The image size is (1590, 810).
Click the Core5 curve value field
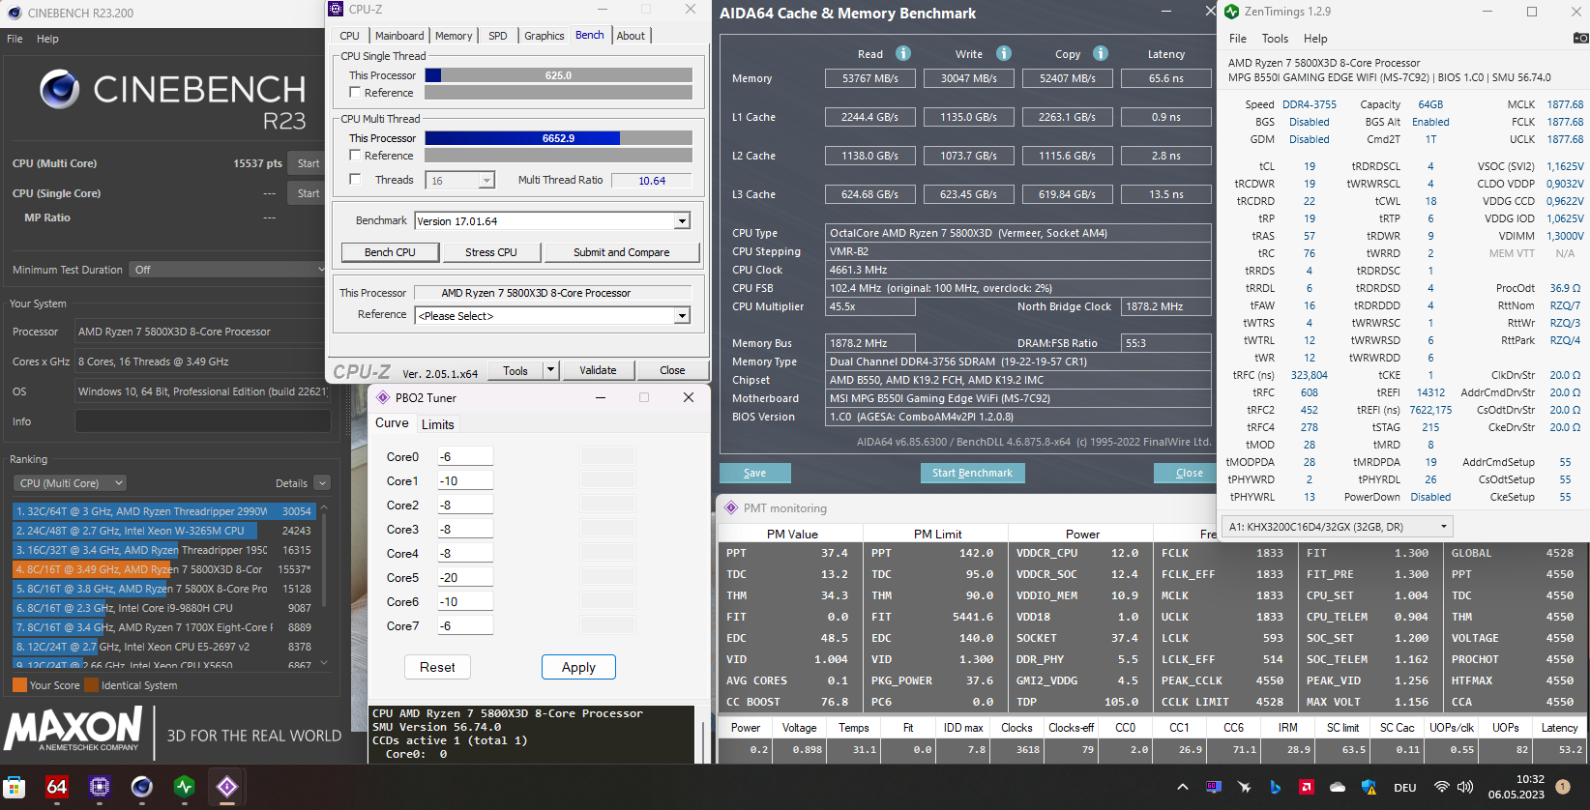(464, 577)
